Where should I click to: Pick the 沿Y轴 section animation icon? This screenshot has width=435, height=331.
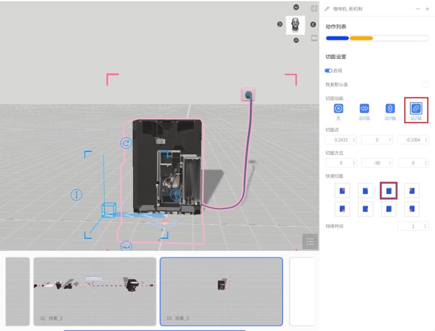pos(390,109)
